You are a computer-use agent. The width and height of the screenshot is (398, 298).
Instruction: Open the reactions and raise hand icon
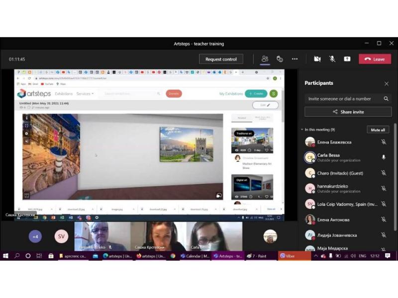tap(280, 59)
